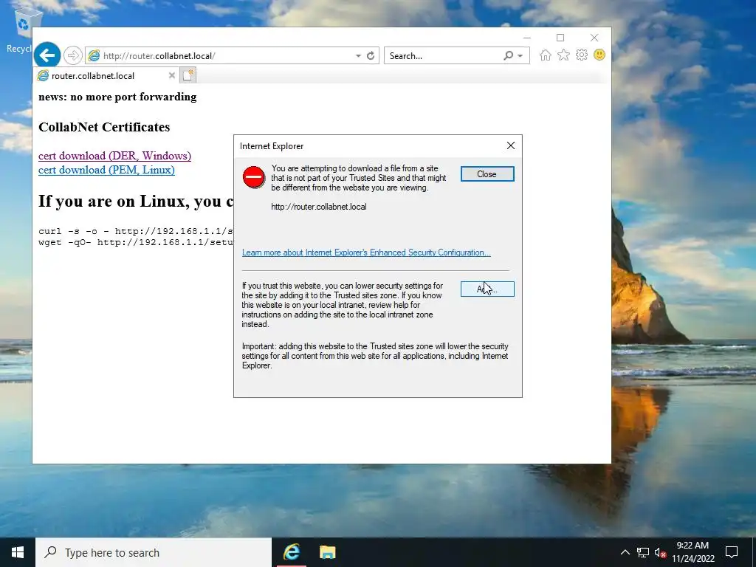Click Internet Explorer icon on taskbar
The image size is (756, 567).
tap(291, 552)
